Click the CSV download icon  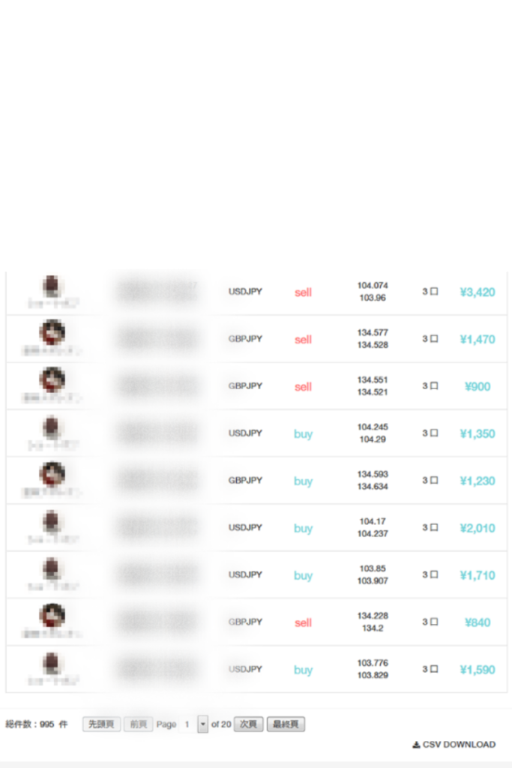[x=416, y=745]
